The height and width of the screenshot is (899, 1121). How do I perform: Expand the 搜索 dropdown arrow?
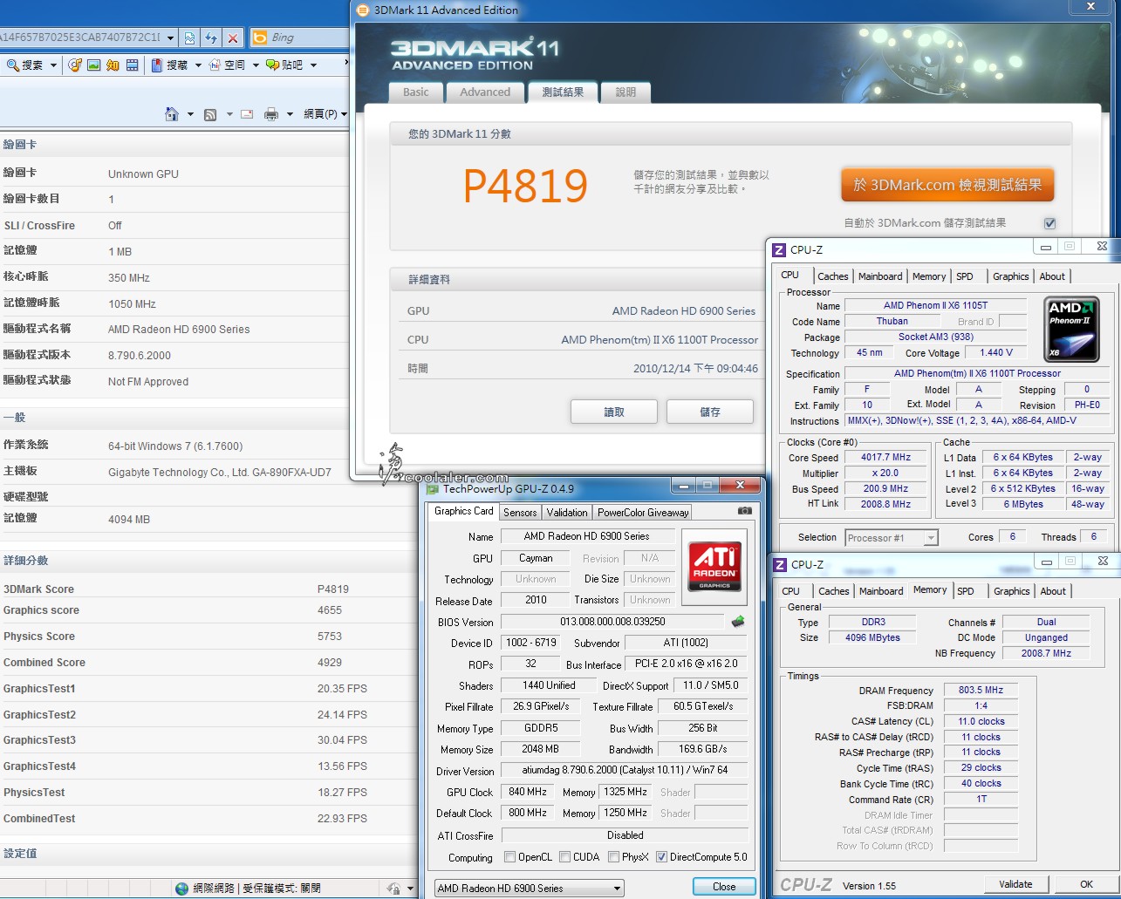(x=53, y=65)
